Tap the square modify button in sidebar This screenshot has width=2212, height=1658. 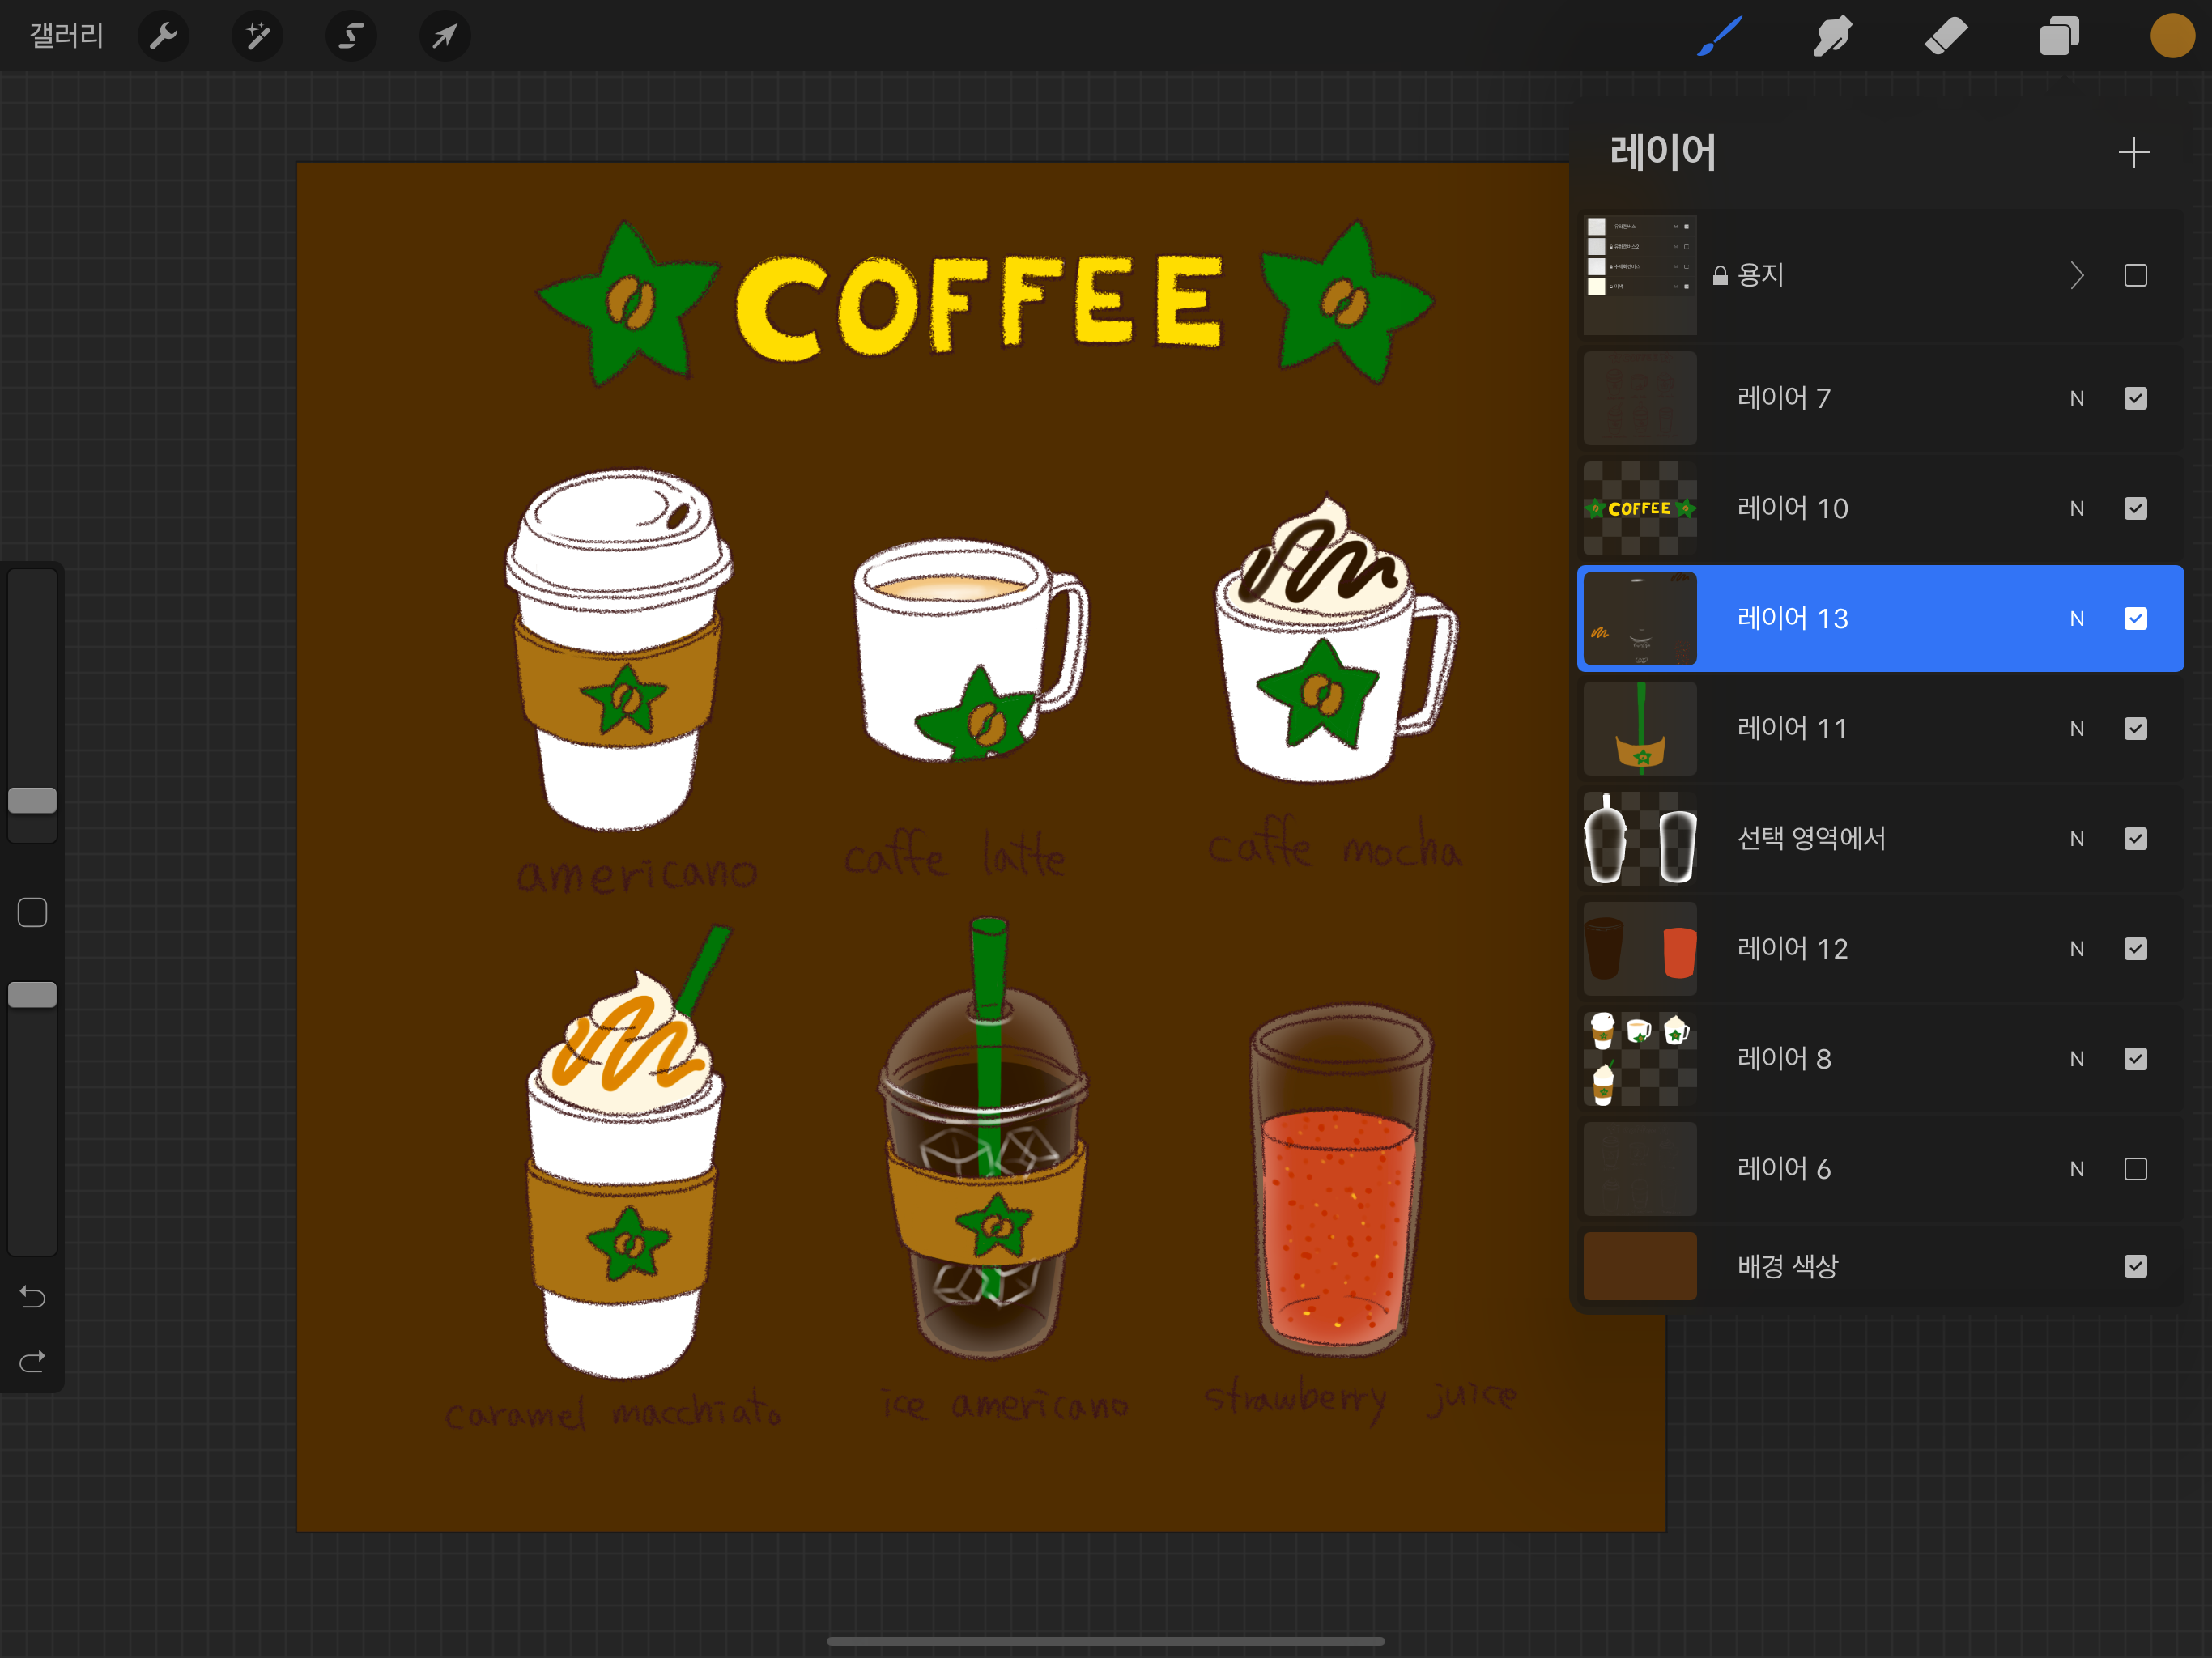tap(32, 912)
